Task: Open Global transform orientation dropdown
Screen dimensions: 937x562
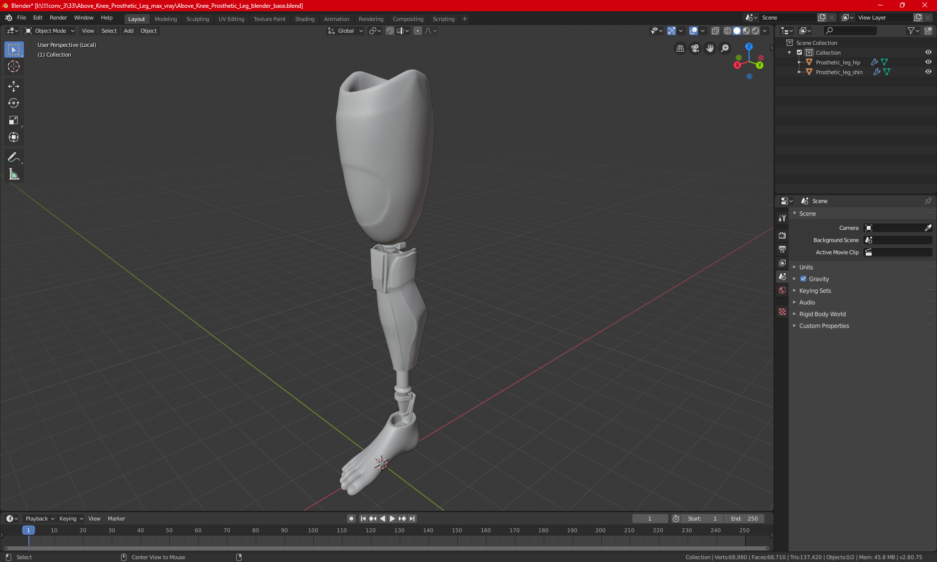Action: 345,31
